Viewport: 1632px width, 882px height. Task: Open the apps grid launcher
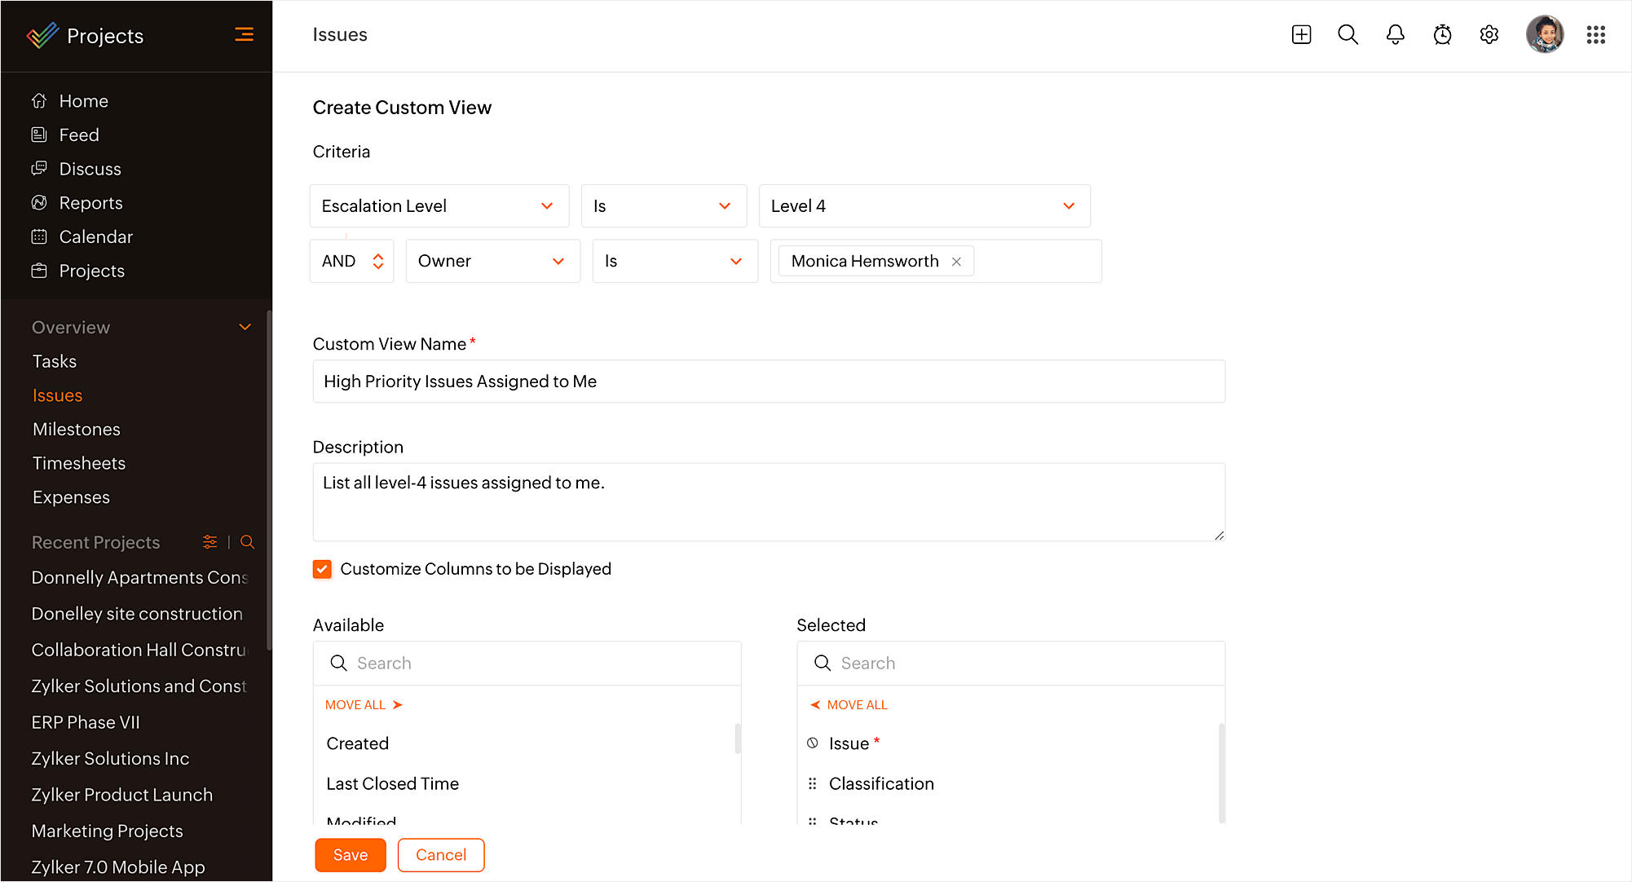click(x=1595, y=34)
